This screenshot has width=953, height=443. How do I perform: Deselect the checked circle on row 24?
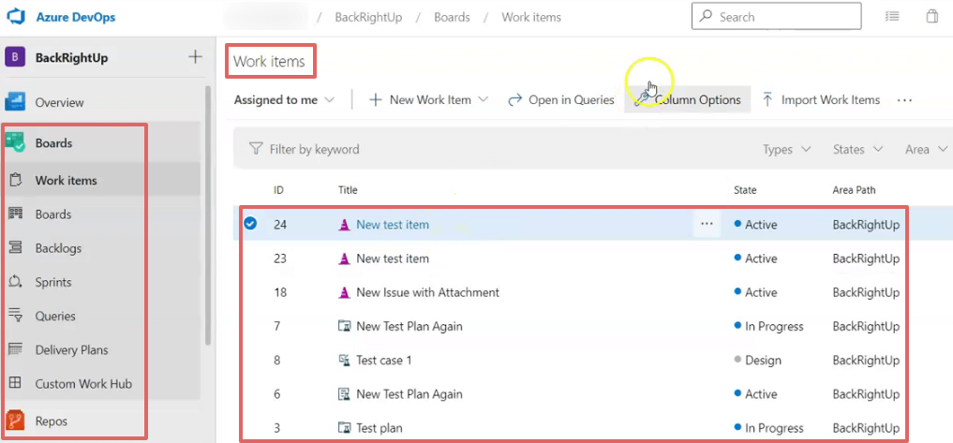250,224
